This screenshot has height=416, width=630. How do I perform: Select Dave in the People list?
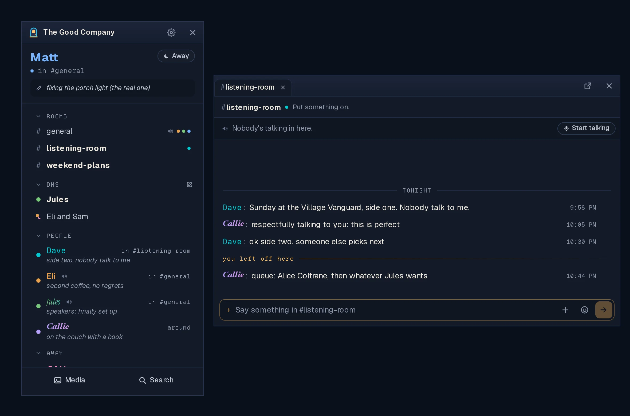tap(113, 255)
